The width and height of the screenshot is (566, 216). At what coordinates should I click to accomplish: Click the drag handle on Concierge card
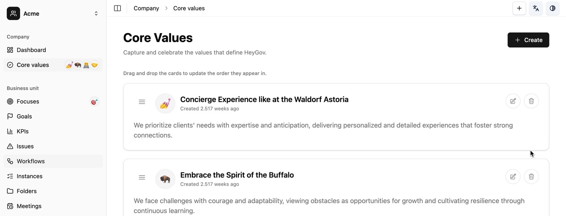click(x=142, y=102)
